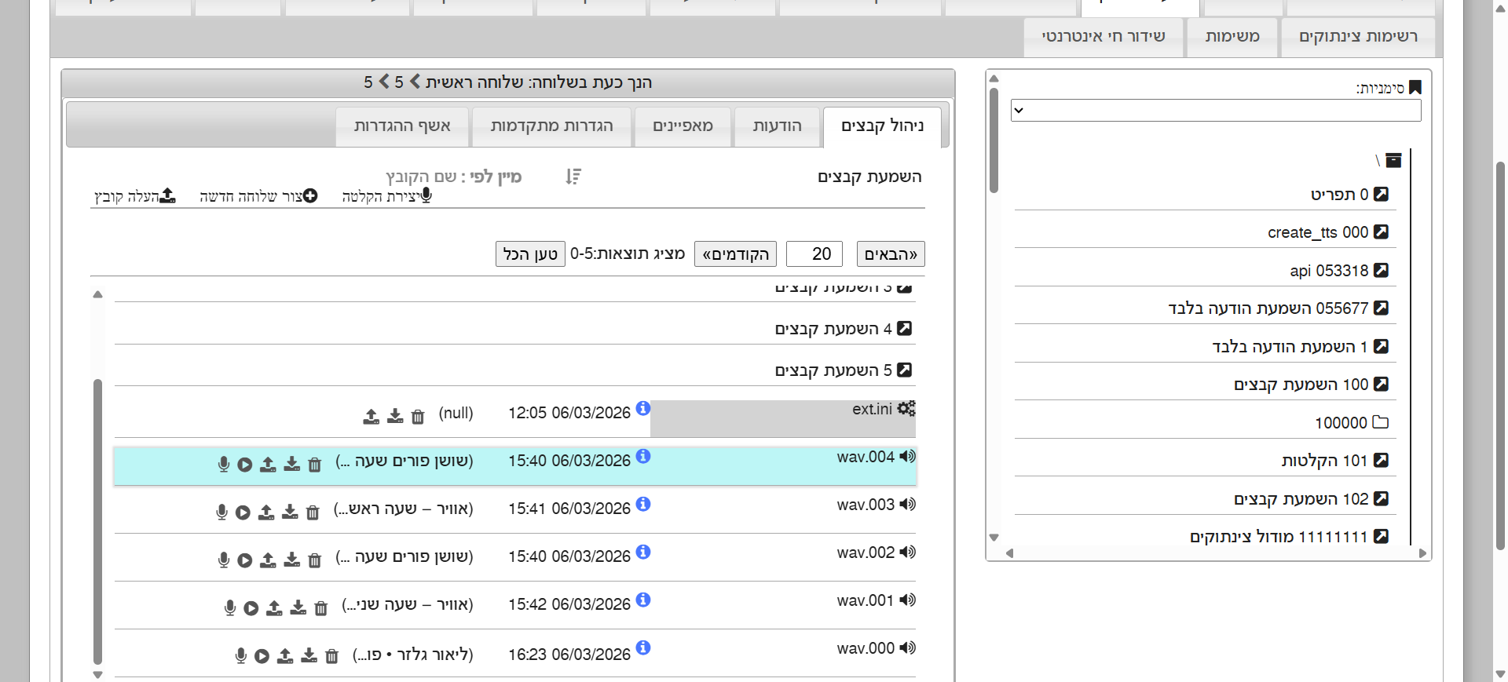The width and height of the screenshot is (1508, 682).
Task: Open the sort order icon
Action: [573, 177]
